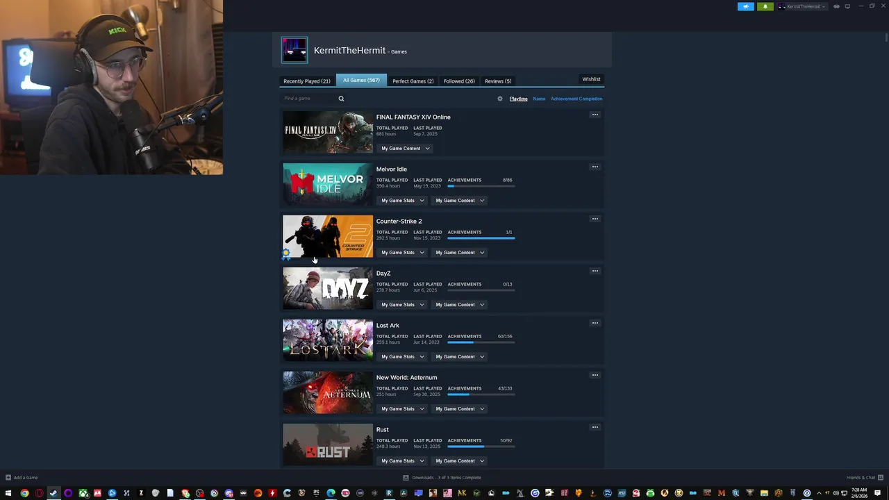
Task: Click Add a Game in the bottom bar
Action: point(22,478)
